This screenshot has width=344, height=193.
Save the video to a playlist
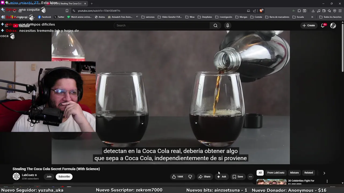click(238, 177)
